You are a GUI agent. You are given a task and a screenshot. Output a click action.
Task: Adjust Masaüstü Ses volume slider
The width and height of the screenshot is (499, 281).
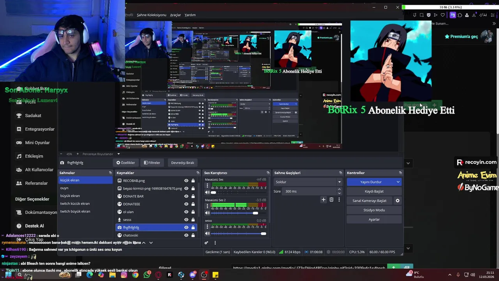(x=239, y=192)
